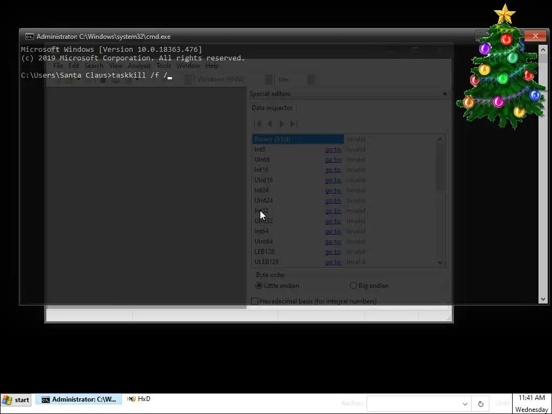The height and width of the screenshot is (414, 552).
Task: Open the File menu in HxD
Action: tap(58, 66)
